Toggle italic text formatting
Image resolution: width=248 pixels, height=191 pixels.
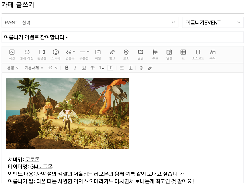pos(75,68)
